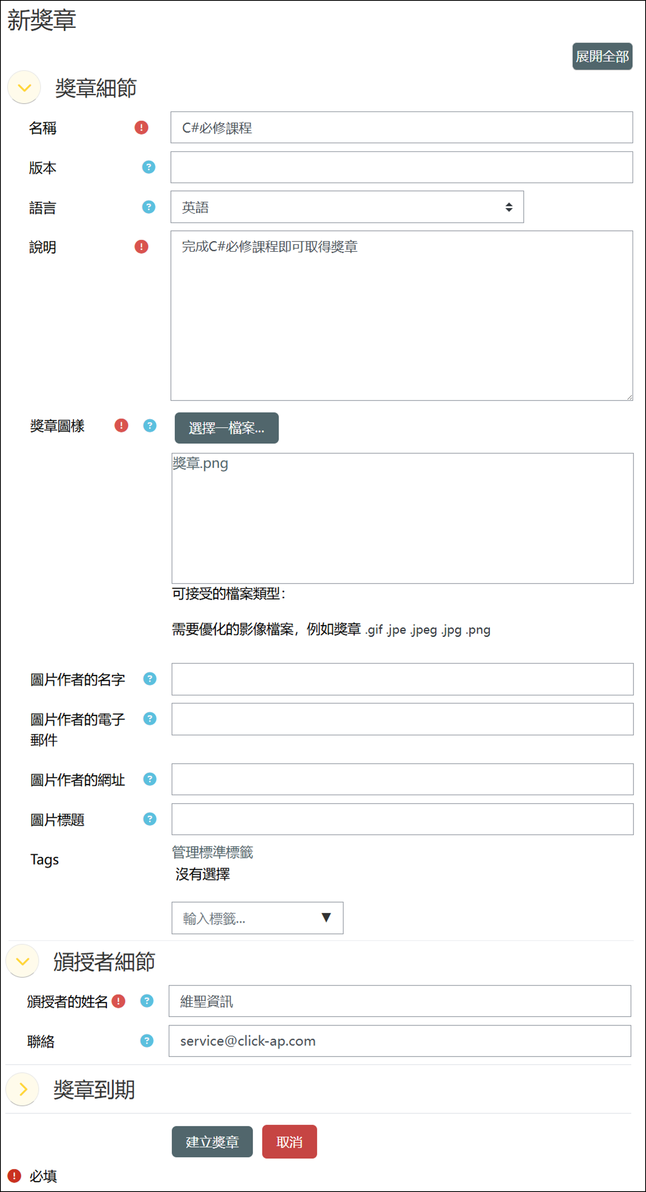Click the 說明 description text area

pos(402,316)
